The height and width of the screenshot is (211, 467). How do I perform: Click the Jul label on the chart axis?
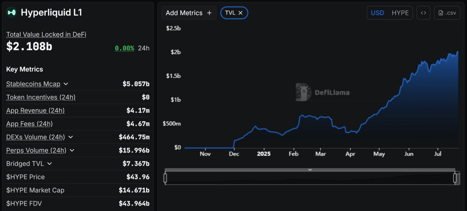438,154
